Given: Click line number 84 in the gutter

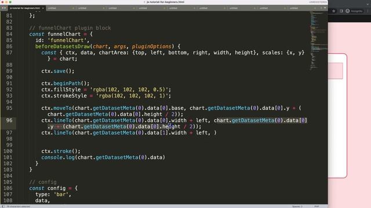Looking at the screenshot, I should [x=9, y=34].
